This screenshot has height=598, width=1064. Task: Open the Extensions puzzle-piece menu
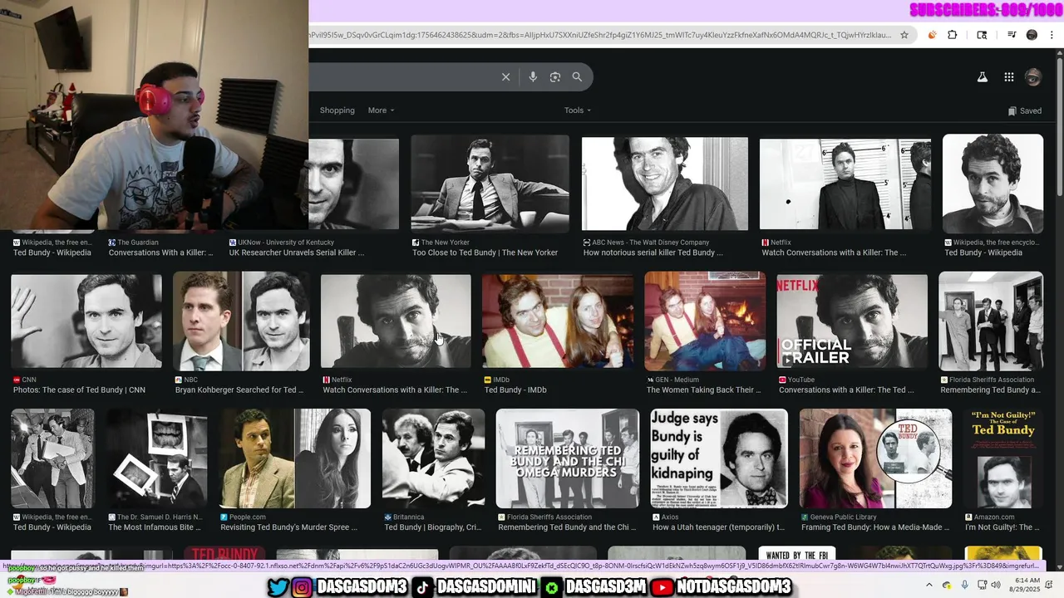pos(953,35)
